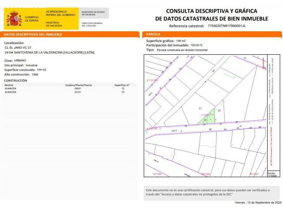Screen dimensions: 283x212
Task: Click the 'PARCELA' orange header
Action: tap(212, 34)
